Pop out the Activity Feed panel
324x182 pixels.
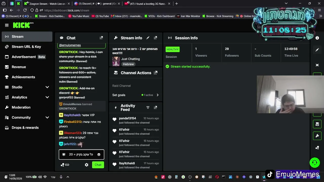coord(155,107)
